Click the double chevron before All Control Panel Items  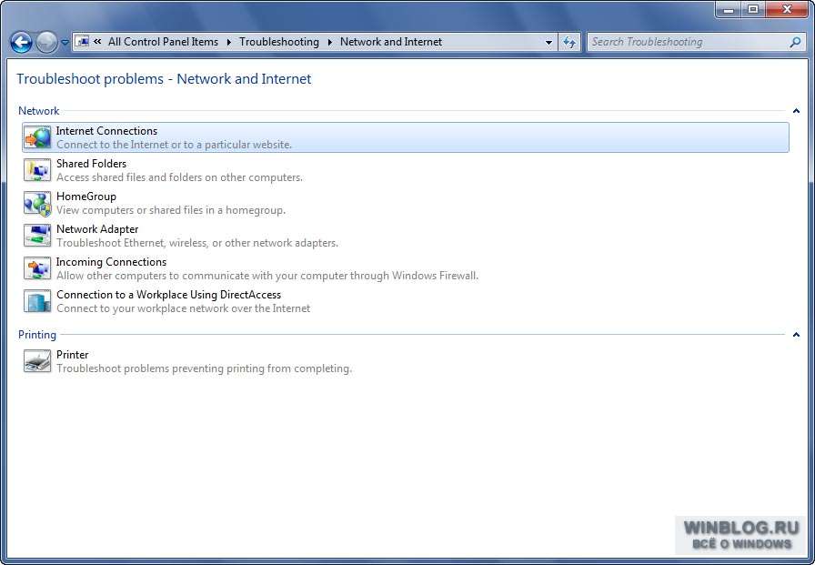(x=97, y=42)
